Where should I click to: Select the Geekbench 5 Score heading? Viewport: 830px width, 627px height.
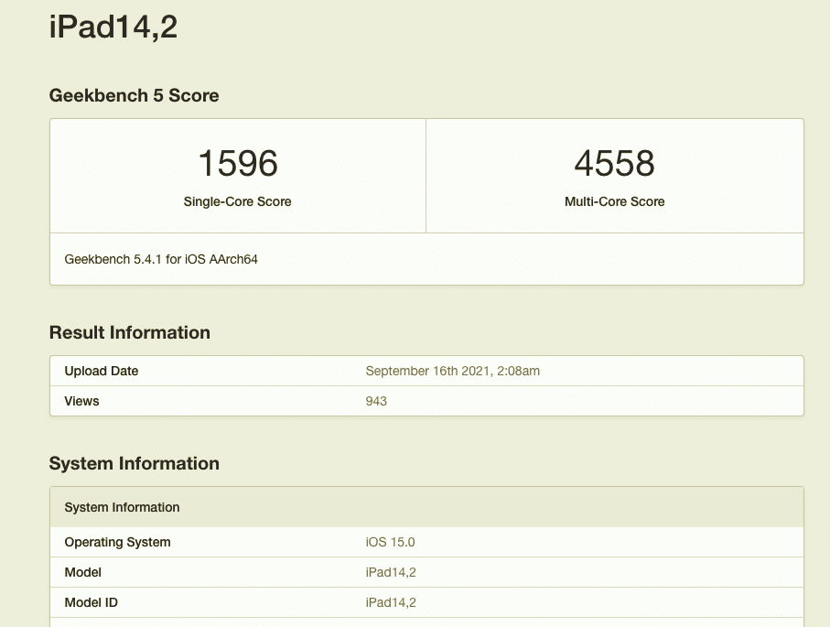pyautogui.click(x=134, y=95)
